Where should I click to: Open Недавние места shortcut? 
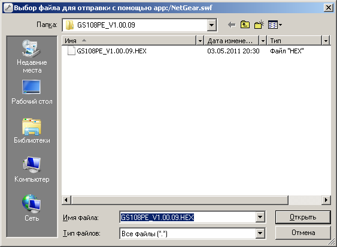point(32,56)
